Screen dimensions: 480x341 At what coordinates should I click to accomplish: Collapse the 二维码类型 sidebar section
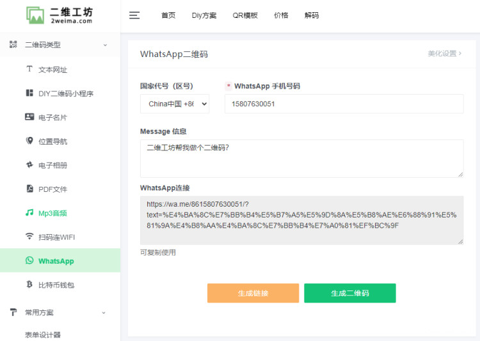tap(105, 45)
